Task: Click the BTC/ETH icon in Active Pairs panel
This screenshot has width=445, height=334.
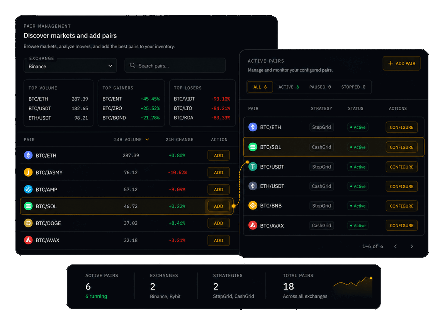Action: click(253, 127)
